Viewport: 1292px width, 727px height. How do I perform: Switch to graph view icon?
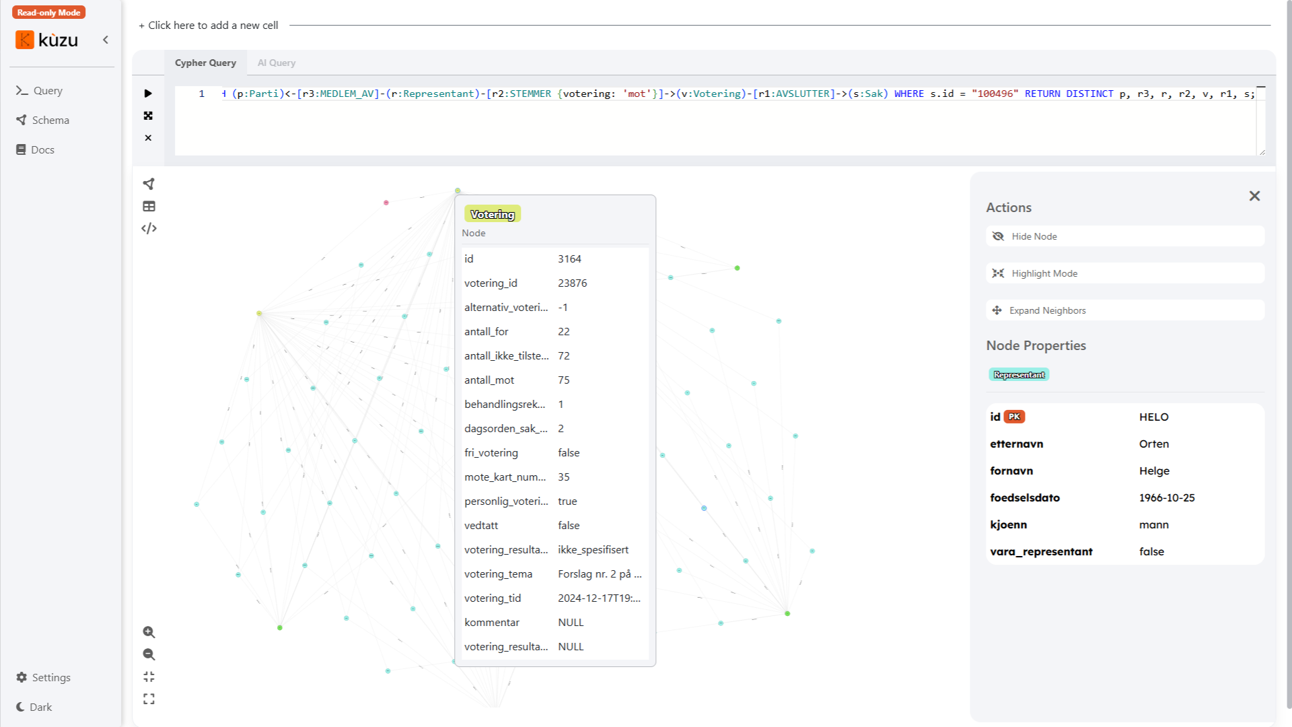point(149,184)
